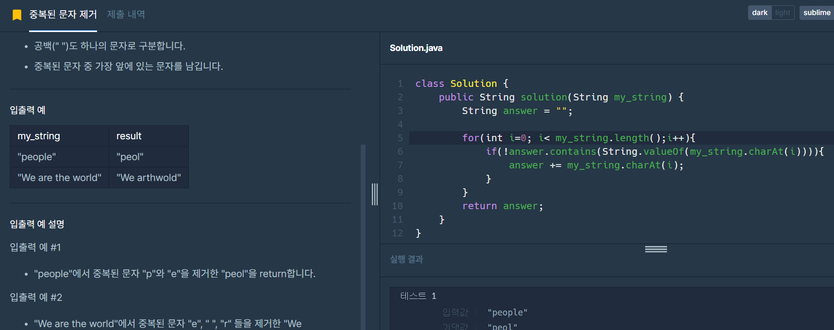Select the light theme toggle
This screenshot has height=330, width=834.
click(783, 13)
